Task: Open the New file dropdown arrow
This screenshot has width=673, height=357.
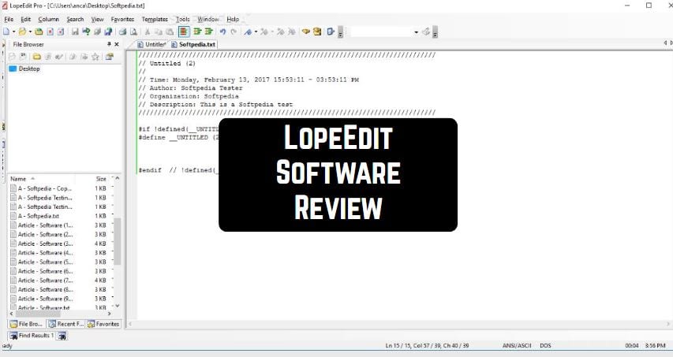Action: tap(13, 32)
